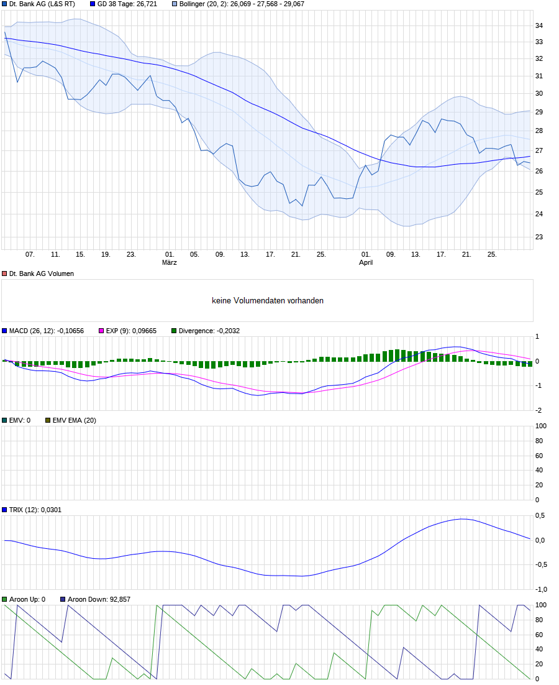Click the EMV EMA (20) legend swatch
The height and width of the screenshot is (685, 559).
tap(48, 420)
